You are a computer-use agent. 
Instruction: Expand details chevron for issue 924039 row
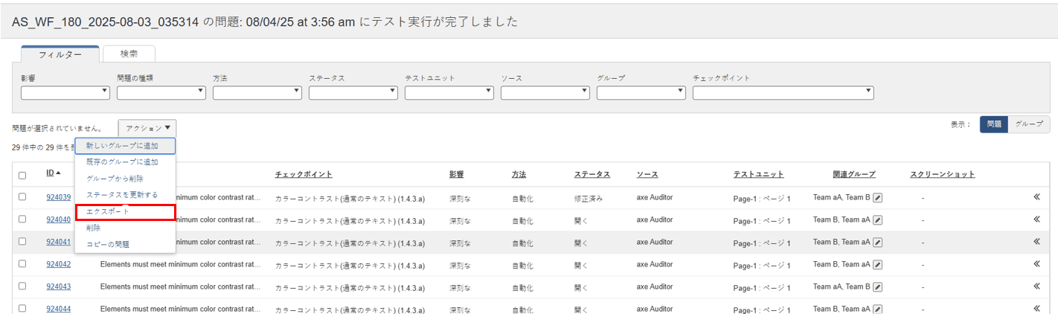point(1036,197)
